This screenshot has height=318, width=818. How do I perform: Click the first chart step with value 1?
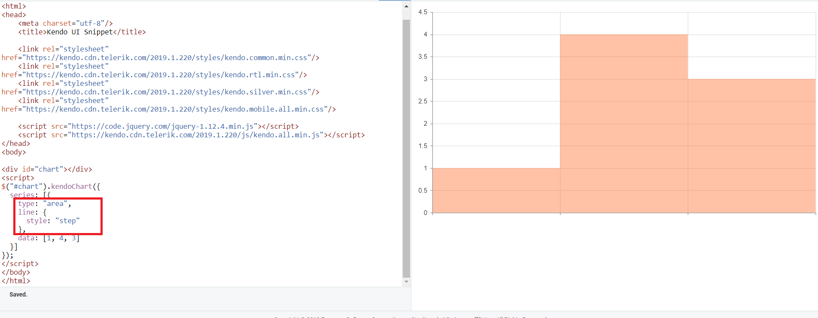496,190
